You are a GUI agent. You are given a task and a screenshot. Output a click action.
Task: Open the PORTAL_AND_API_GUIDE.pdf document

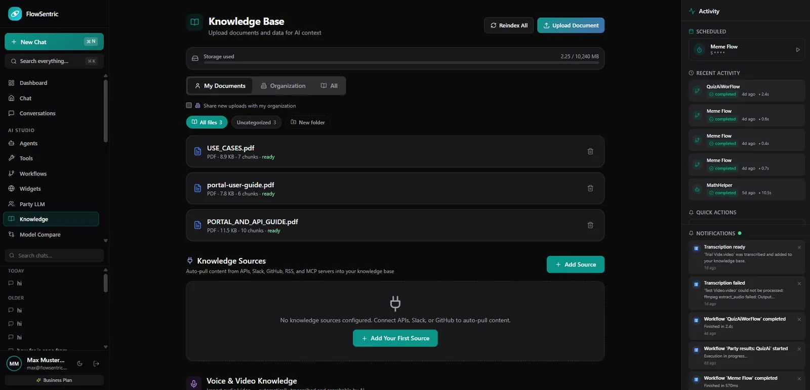(395, 225)
